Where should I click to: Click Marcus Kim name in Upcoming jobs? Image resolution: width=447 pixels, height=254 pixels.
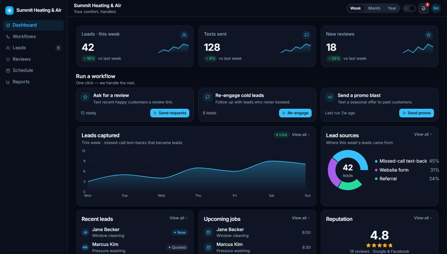tap(229, 244)
